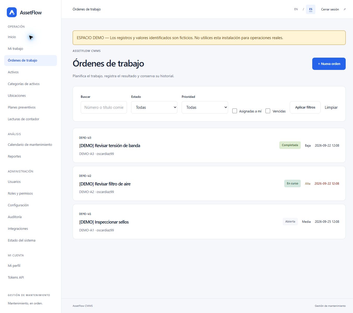Click the DEMO-W2 order number
353x313 pixels.
tap(85, 176)
